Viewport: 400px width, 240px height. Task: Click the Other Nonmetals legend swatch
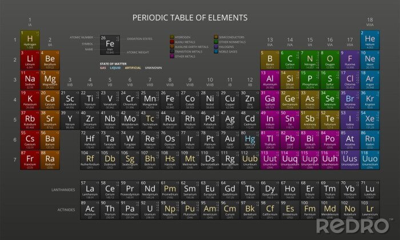pos(216,42)
